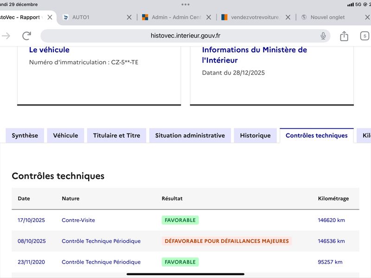The image size is (371, 278).
Task: Select the Historique tab
Action: click(x=255, y=135)
